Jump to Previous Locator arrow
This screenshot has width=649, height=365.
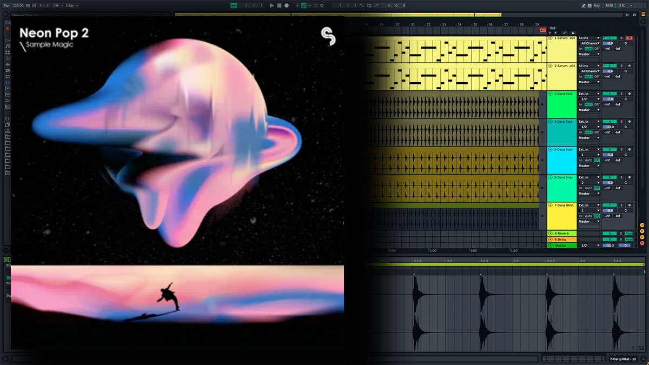pyautogui.click(x=550, y=33)
